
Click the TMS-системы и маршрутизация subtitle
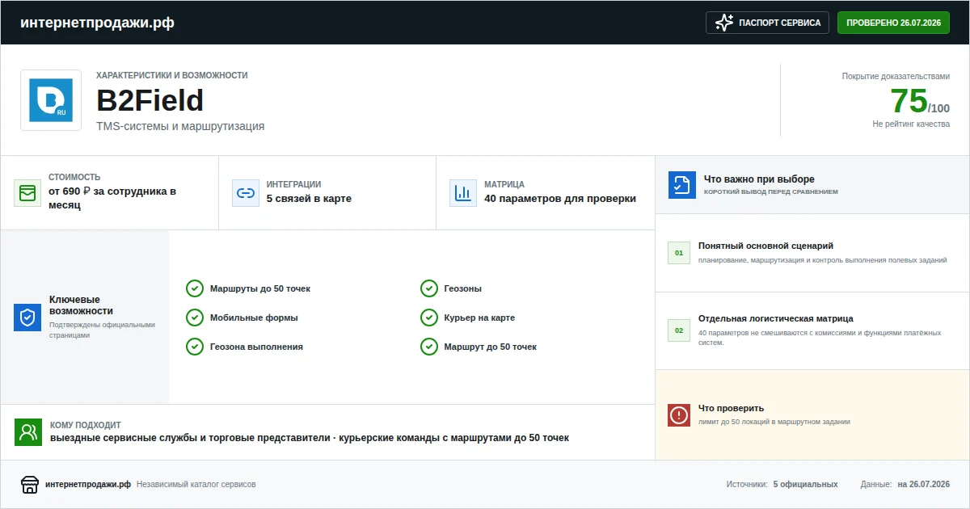[x=180, y=126]
